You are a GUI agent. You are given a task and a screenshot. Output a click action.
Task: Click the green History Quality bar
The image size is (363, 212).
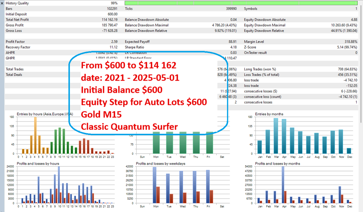(x=241, y=3)
